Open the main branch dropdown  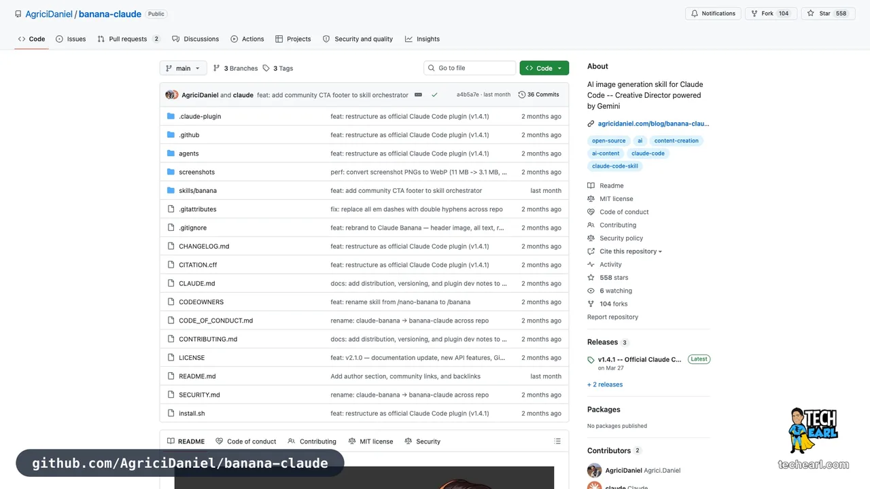click(x=183, y=68)
